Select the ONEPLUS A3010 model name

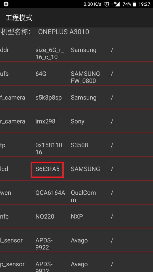[x=63, y=32]
